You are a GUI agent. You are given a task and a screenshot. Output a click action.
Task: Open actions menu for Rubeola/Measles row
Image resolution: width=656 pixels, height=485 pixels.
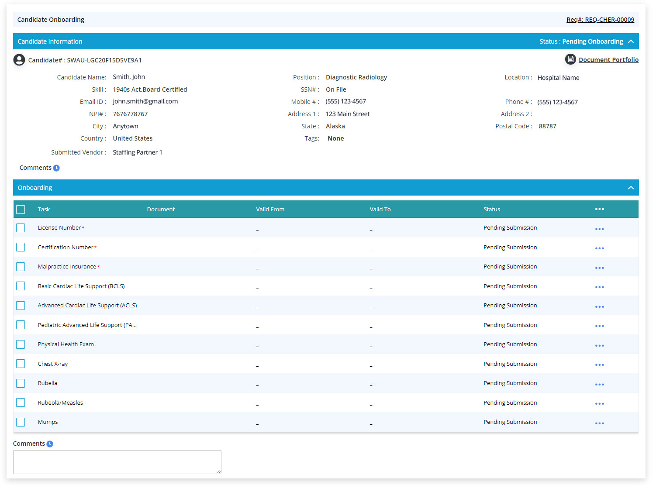599,404
